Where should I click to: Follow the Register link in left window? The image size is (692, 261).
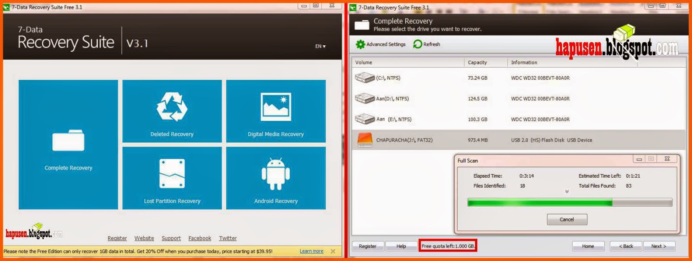pos(117,238)
